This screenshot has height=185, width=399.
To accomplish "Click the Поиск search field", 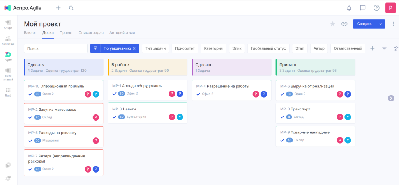I will (x=56, y=48).
